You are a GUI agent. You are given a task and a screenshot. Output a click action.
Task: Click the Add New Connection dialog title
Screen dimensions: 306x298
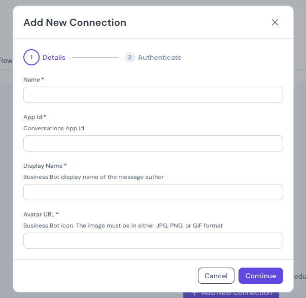[75, 22]
